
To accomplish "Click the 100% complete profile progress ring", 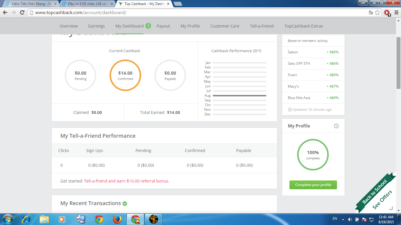I will click(313, 155).
